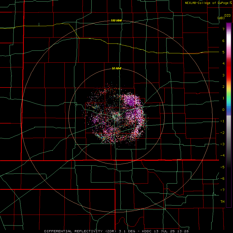Select the -1 dB scale label

point(222,121)
